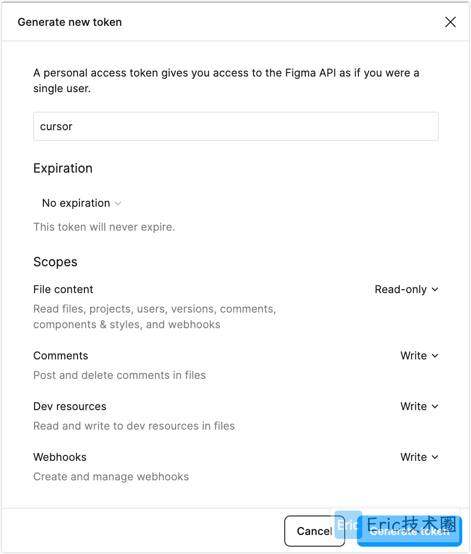Click the Scopes section heading
Screen dimensions: 471x554
[55, 262]
